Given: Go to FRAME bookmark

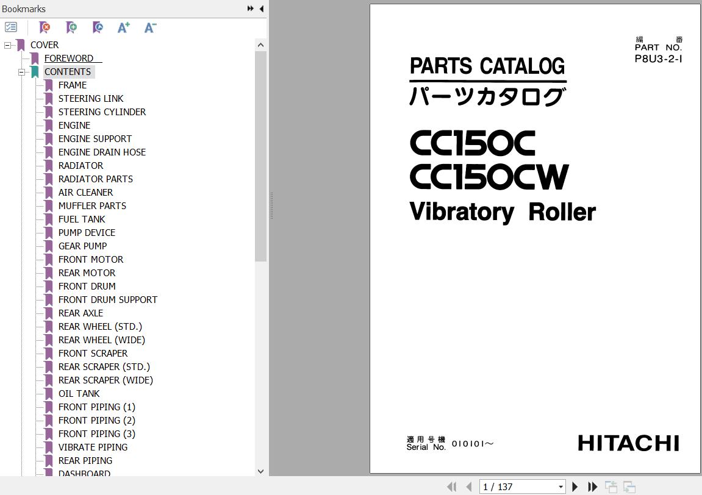Looking at the screenshot, I should [x=73, y=85].
